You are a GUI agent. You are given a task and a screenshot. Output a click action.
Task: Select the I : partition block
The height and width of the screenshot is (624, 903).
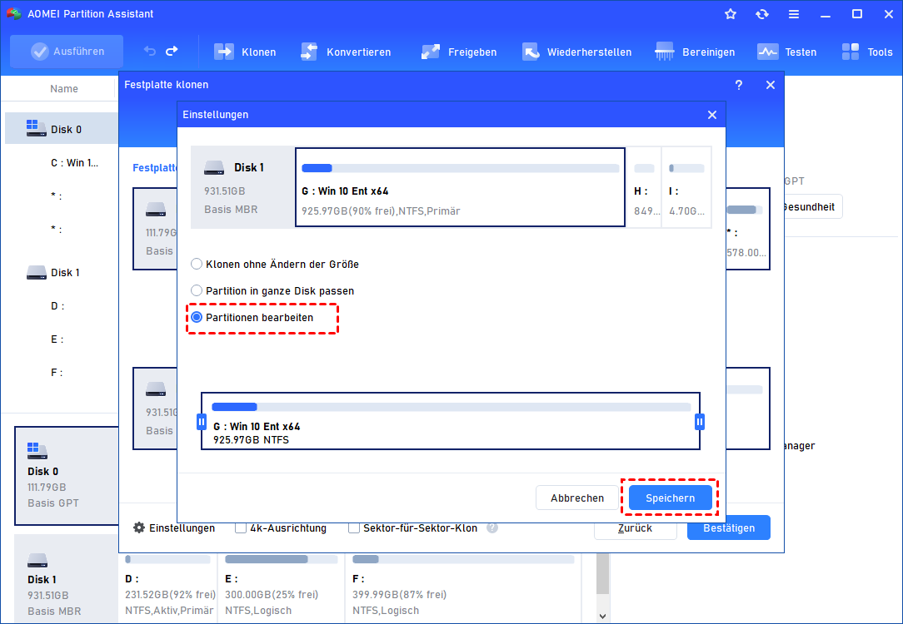point(686,187)
